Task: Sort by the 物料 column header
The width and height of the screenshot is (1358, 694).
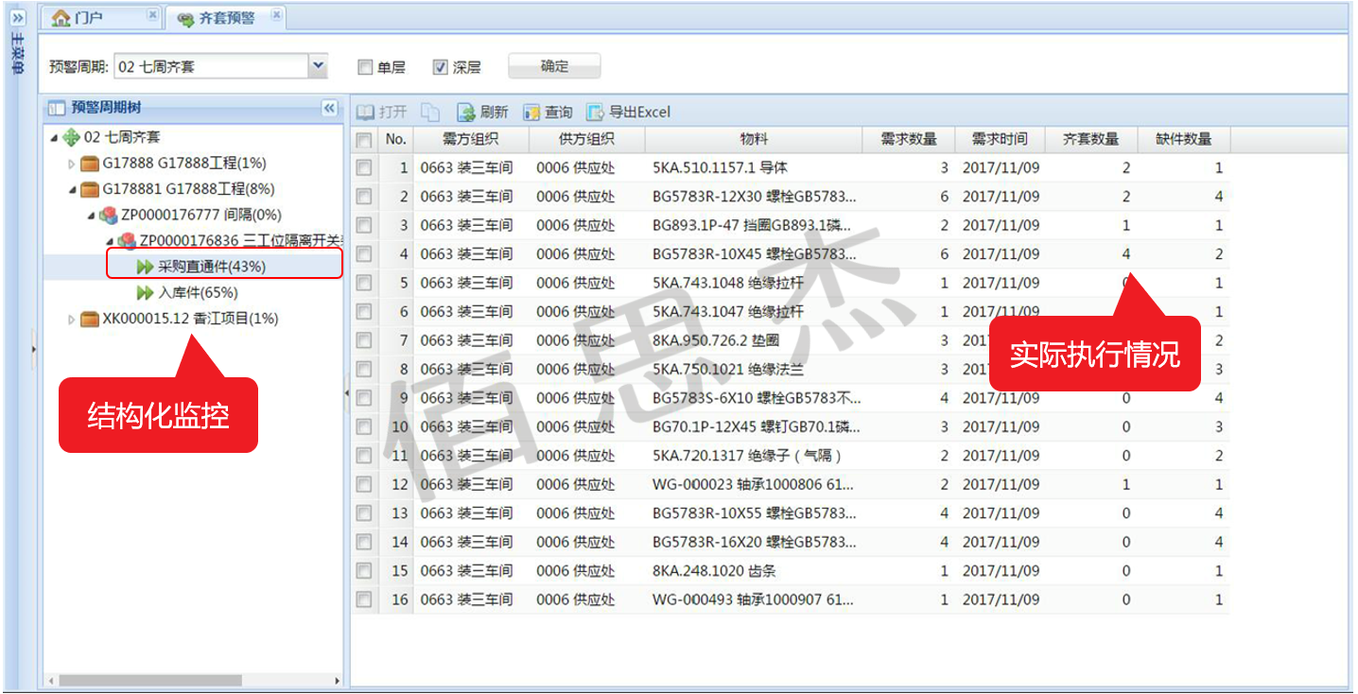Action: [754, 140]
